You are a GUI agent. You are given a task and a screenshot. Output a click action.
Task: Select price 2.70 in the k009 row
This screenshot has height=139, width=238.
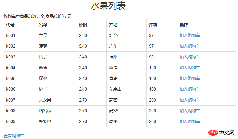[x=83, y=121]
